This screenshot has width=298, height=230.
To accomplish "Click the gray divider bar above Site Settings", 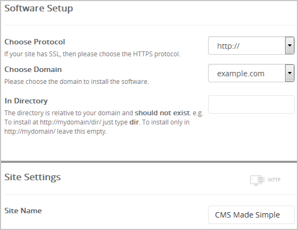I will coord(149,162).
